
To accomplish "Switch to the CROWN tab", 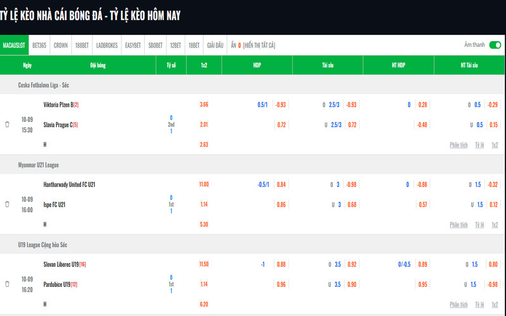I will coord(61,46).
